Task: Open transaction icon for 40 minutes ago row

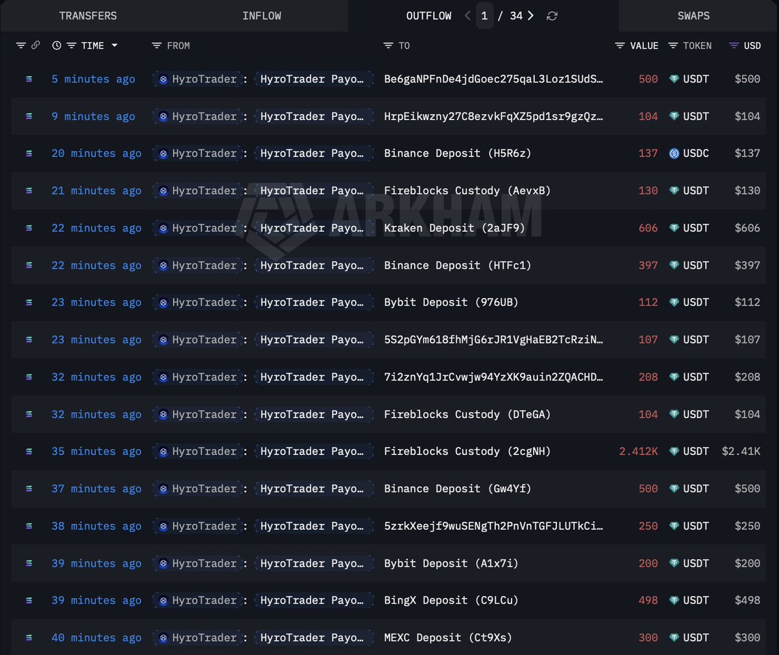Action: (x=29, y=638)
